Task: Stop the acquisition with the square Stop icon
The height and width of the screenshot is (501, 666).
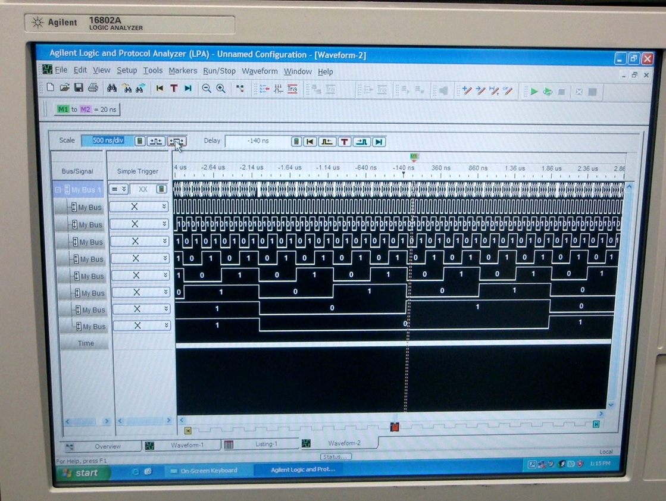Action: pos(561,92)
